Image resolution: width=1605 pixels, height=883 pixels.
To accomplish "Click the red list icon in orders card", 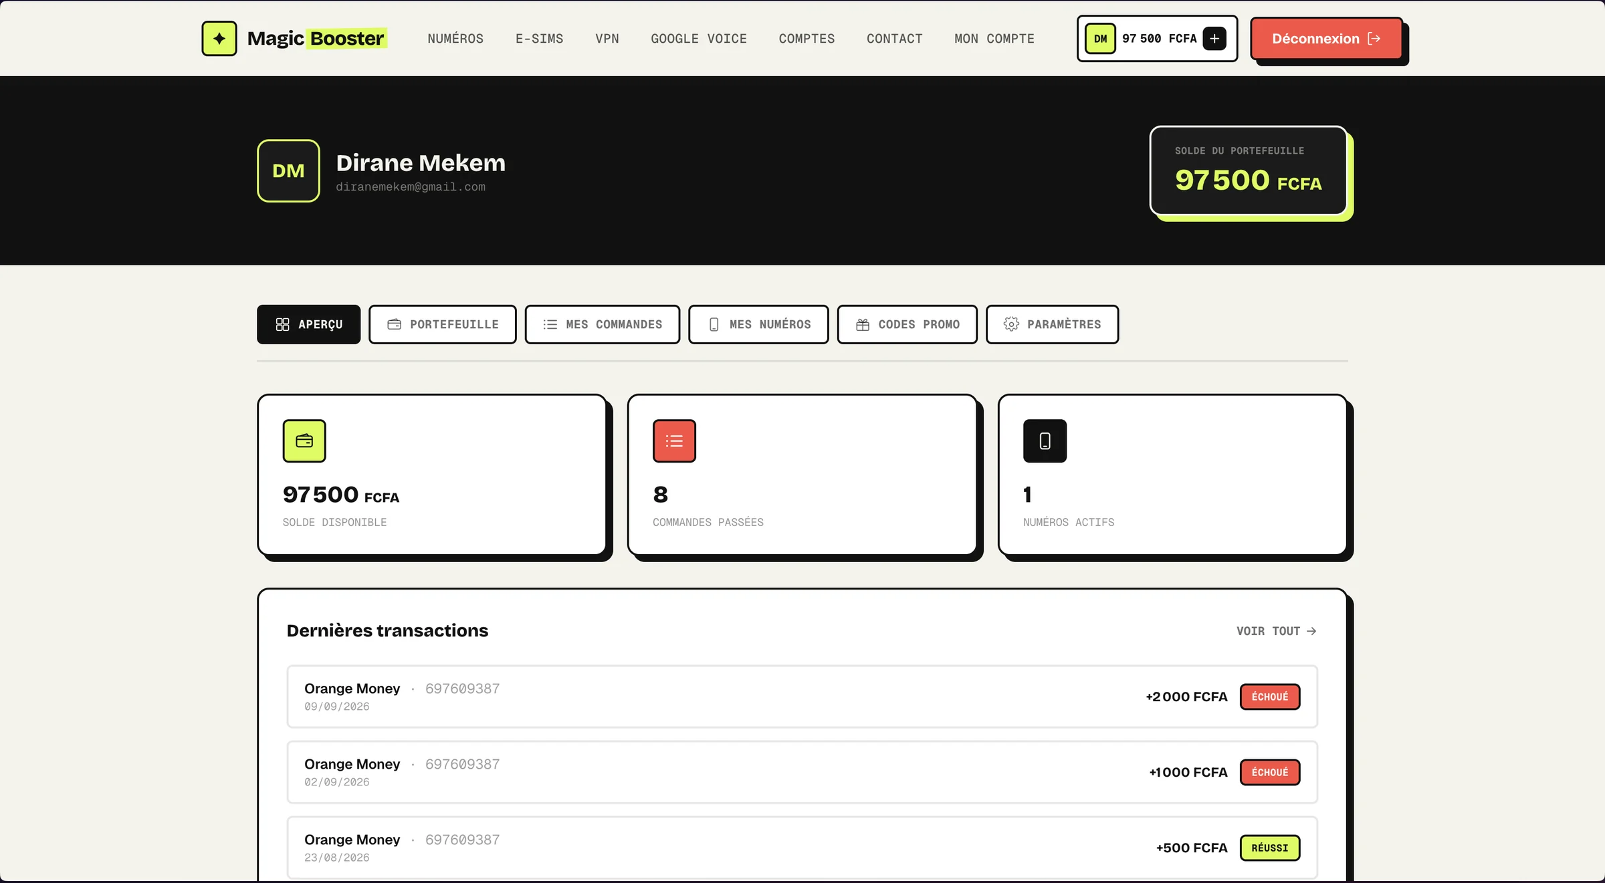I will tap(674, 440).
